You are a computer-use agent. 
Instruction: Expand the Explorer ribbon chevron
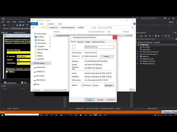point(132,24)
